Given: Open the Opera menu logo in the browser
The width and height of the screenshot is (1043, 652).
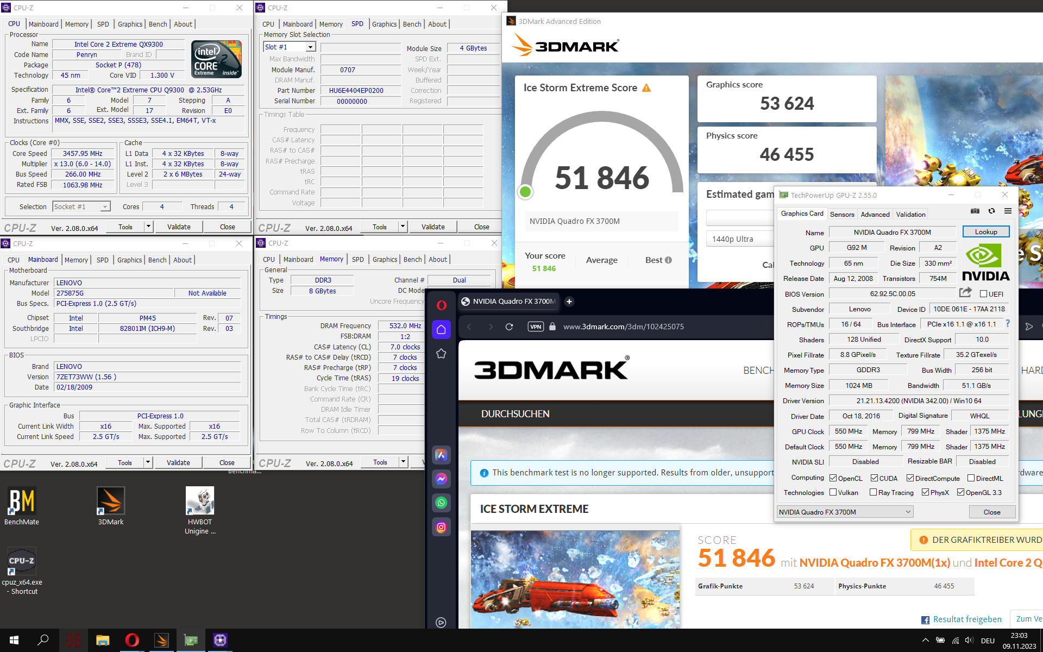Looking at the screenshot, I should click(x=441, y=305).
